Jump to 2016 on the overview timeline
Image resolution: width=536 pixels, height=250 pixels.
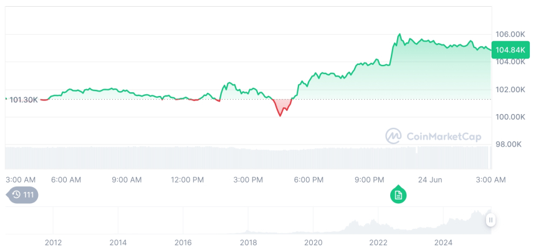tap(183, 242)
